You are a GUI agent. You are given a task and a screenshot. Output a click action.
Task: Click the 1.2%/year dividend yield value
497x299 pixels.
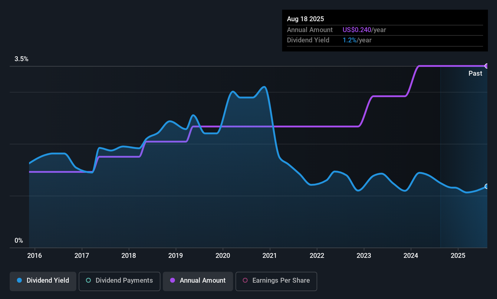(357, 40)
